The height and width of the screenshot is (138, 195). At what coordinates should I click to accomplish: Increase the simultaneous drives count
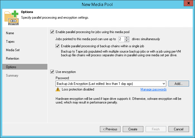click(127, 38)
